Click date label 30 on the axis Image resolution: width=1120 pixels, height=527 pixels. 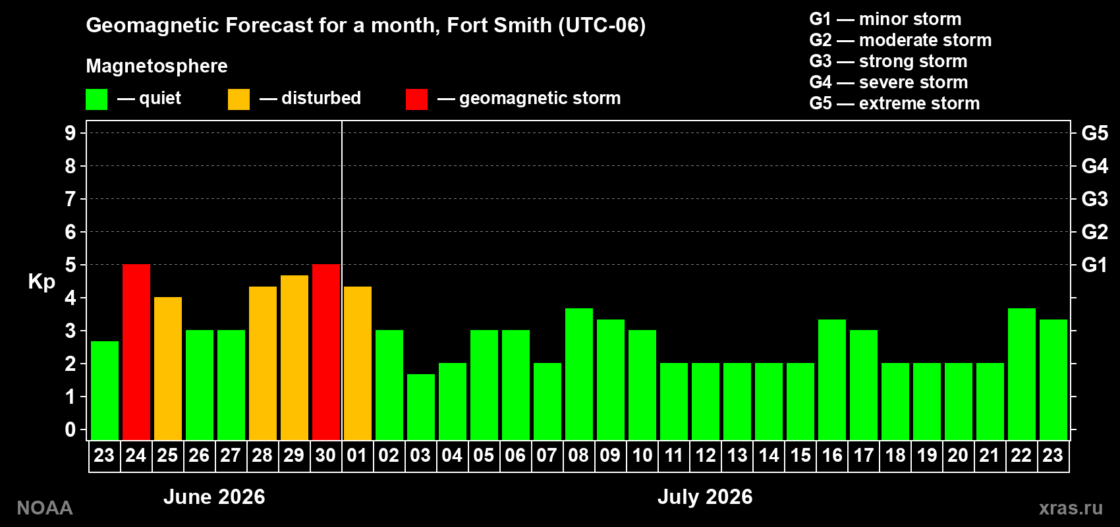325,456
